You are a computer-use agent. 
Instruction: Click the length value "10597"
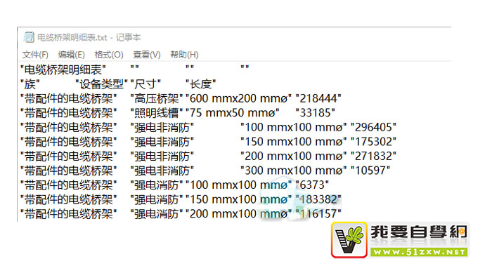point(370,171)
